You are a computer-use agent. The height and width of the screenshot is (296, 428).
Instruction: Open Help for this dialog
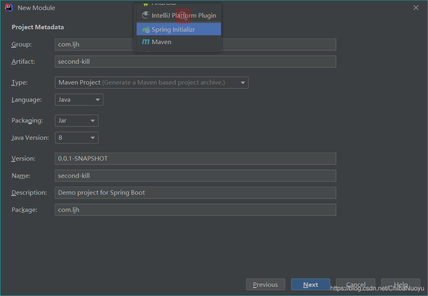pos(401,284)
